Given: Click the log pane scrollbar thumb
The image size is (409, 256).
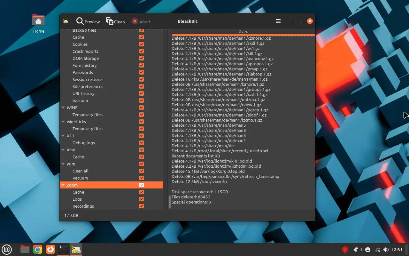Looking at the screenshot, I should point(170,202).
